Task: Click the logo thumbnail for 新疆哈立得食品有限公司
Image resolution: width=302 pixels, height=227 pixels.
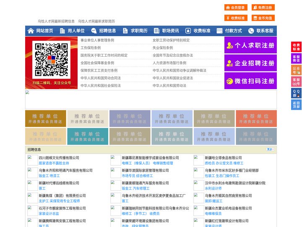Action: pos(198,160)
